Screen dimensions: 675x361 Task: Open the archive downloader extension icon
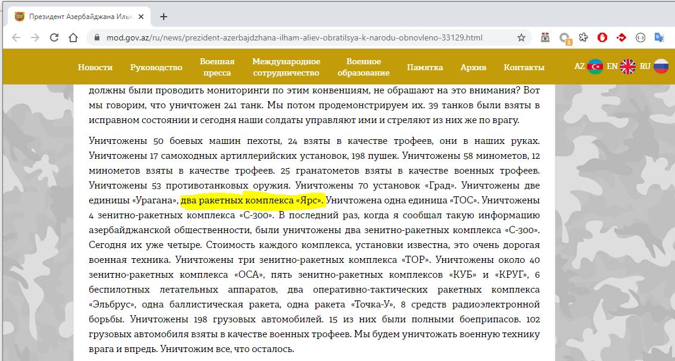coord(545,37)
